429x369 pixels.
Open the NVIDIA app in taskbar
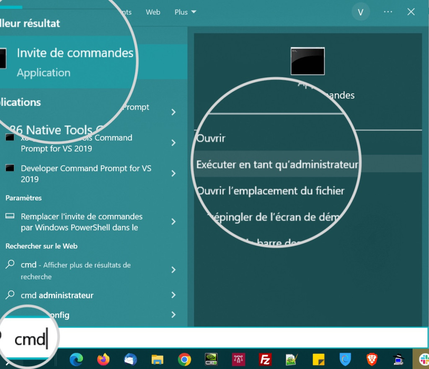pos(211,359)
